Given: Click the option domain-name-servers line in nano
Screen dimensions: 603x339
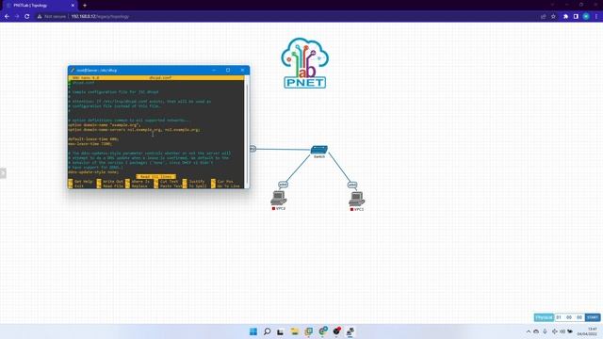Looking at the screenshot, I should pyautogui.click(x=134, y=130).
